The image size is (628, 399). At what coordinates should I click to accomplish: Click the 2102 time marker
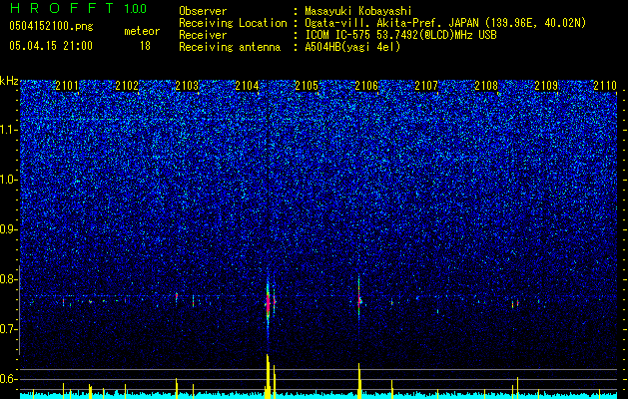point(127,86)
